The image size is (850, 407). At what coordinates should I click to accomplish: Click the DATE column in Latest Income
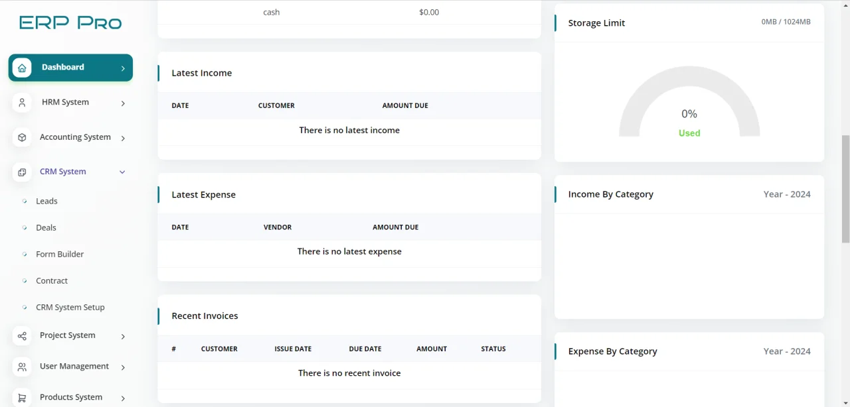click(x=180, y=105)
